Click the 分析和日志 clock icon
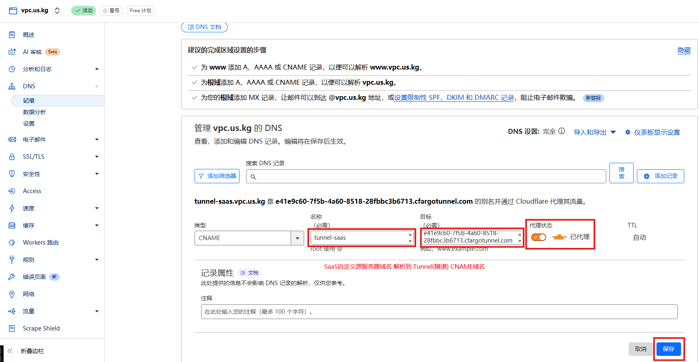699x362 pixels. pos(12,69)
